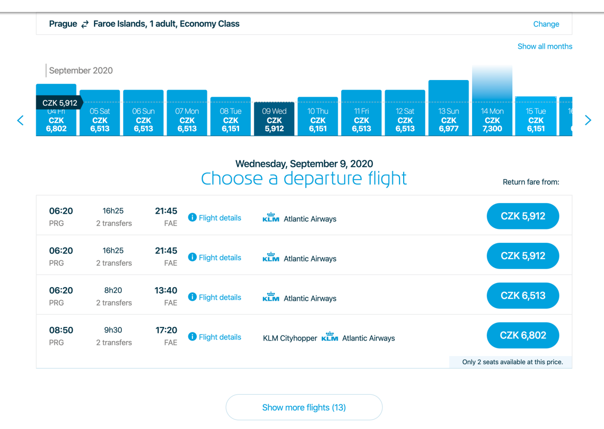Open Flight details for 9h30 flight
The width and height of the screenshot is (604, 429).
point(220,337)
